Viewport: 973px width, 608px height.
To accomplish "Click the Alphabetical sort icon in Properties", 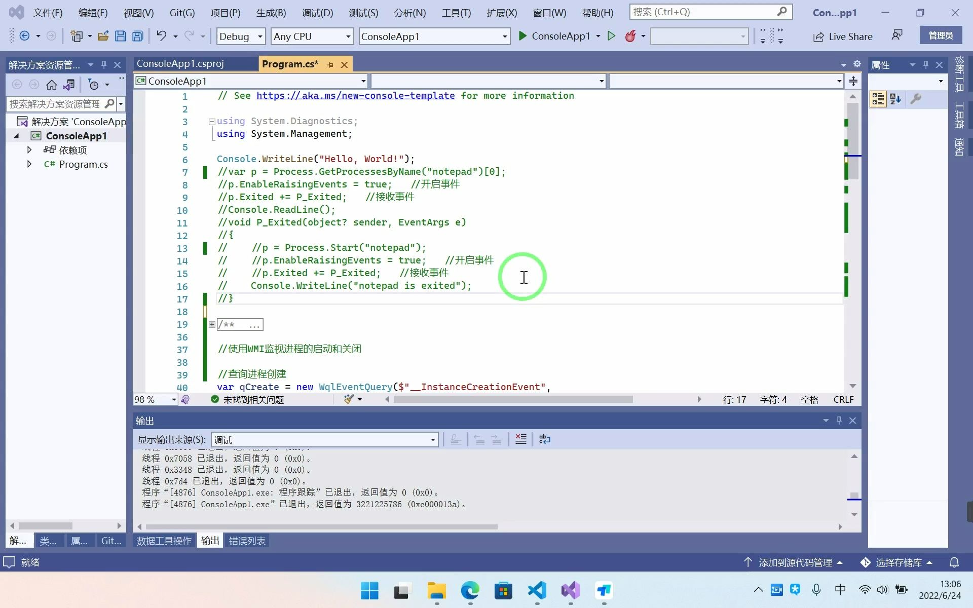I will coord(895,99).
